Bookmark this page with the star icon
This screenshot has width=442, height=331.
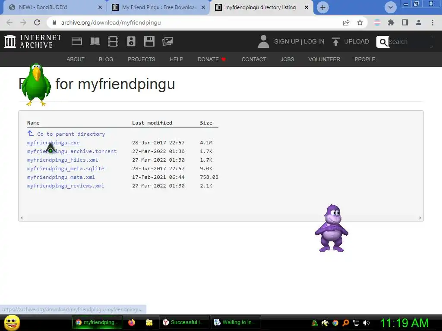pyautogui.click(x=360, y=22)
